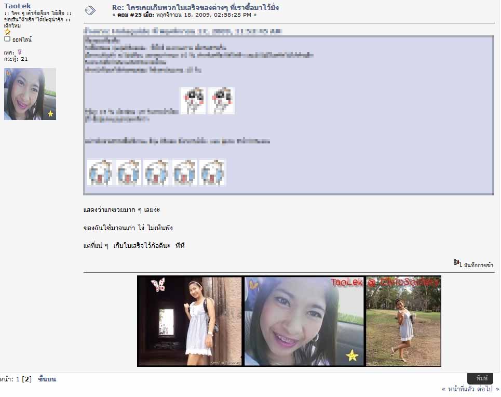Click the yellow star rank icon under TaoLek
Screen dimensions: 501x397
pyautogui.click(x=7, y=32)
